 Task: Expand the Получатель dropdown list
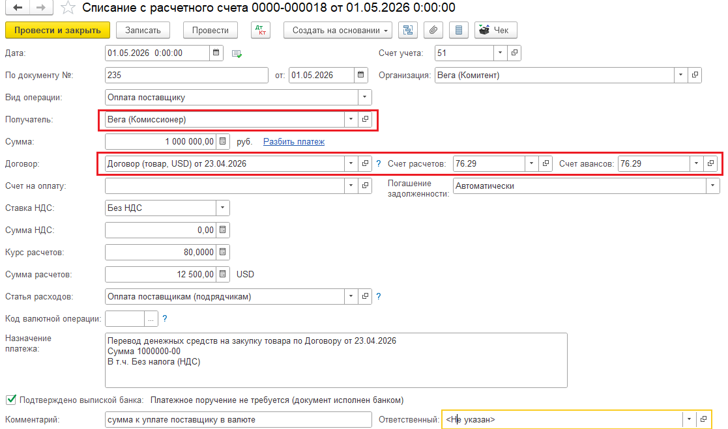(x=351, y=119)
